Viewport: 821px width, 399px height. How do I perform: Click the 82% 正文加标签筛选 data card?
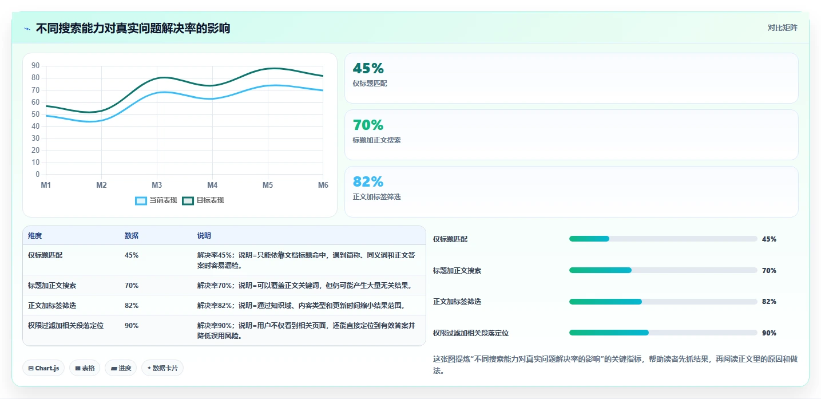(571, 191)
